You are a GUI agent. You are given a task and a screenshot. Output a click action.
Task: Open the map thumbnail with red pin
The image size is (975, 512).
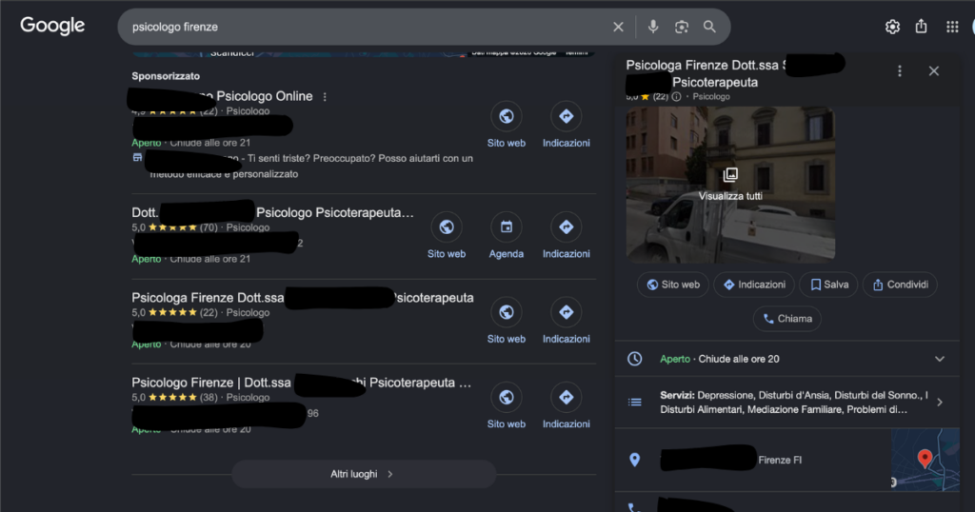(925, 460)
